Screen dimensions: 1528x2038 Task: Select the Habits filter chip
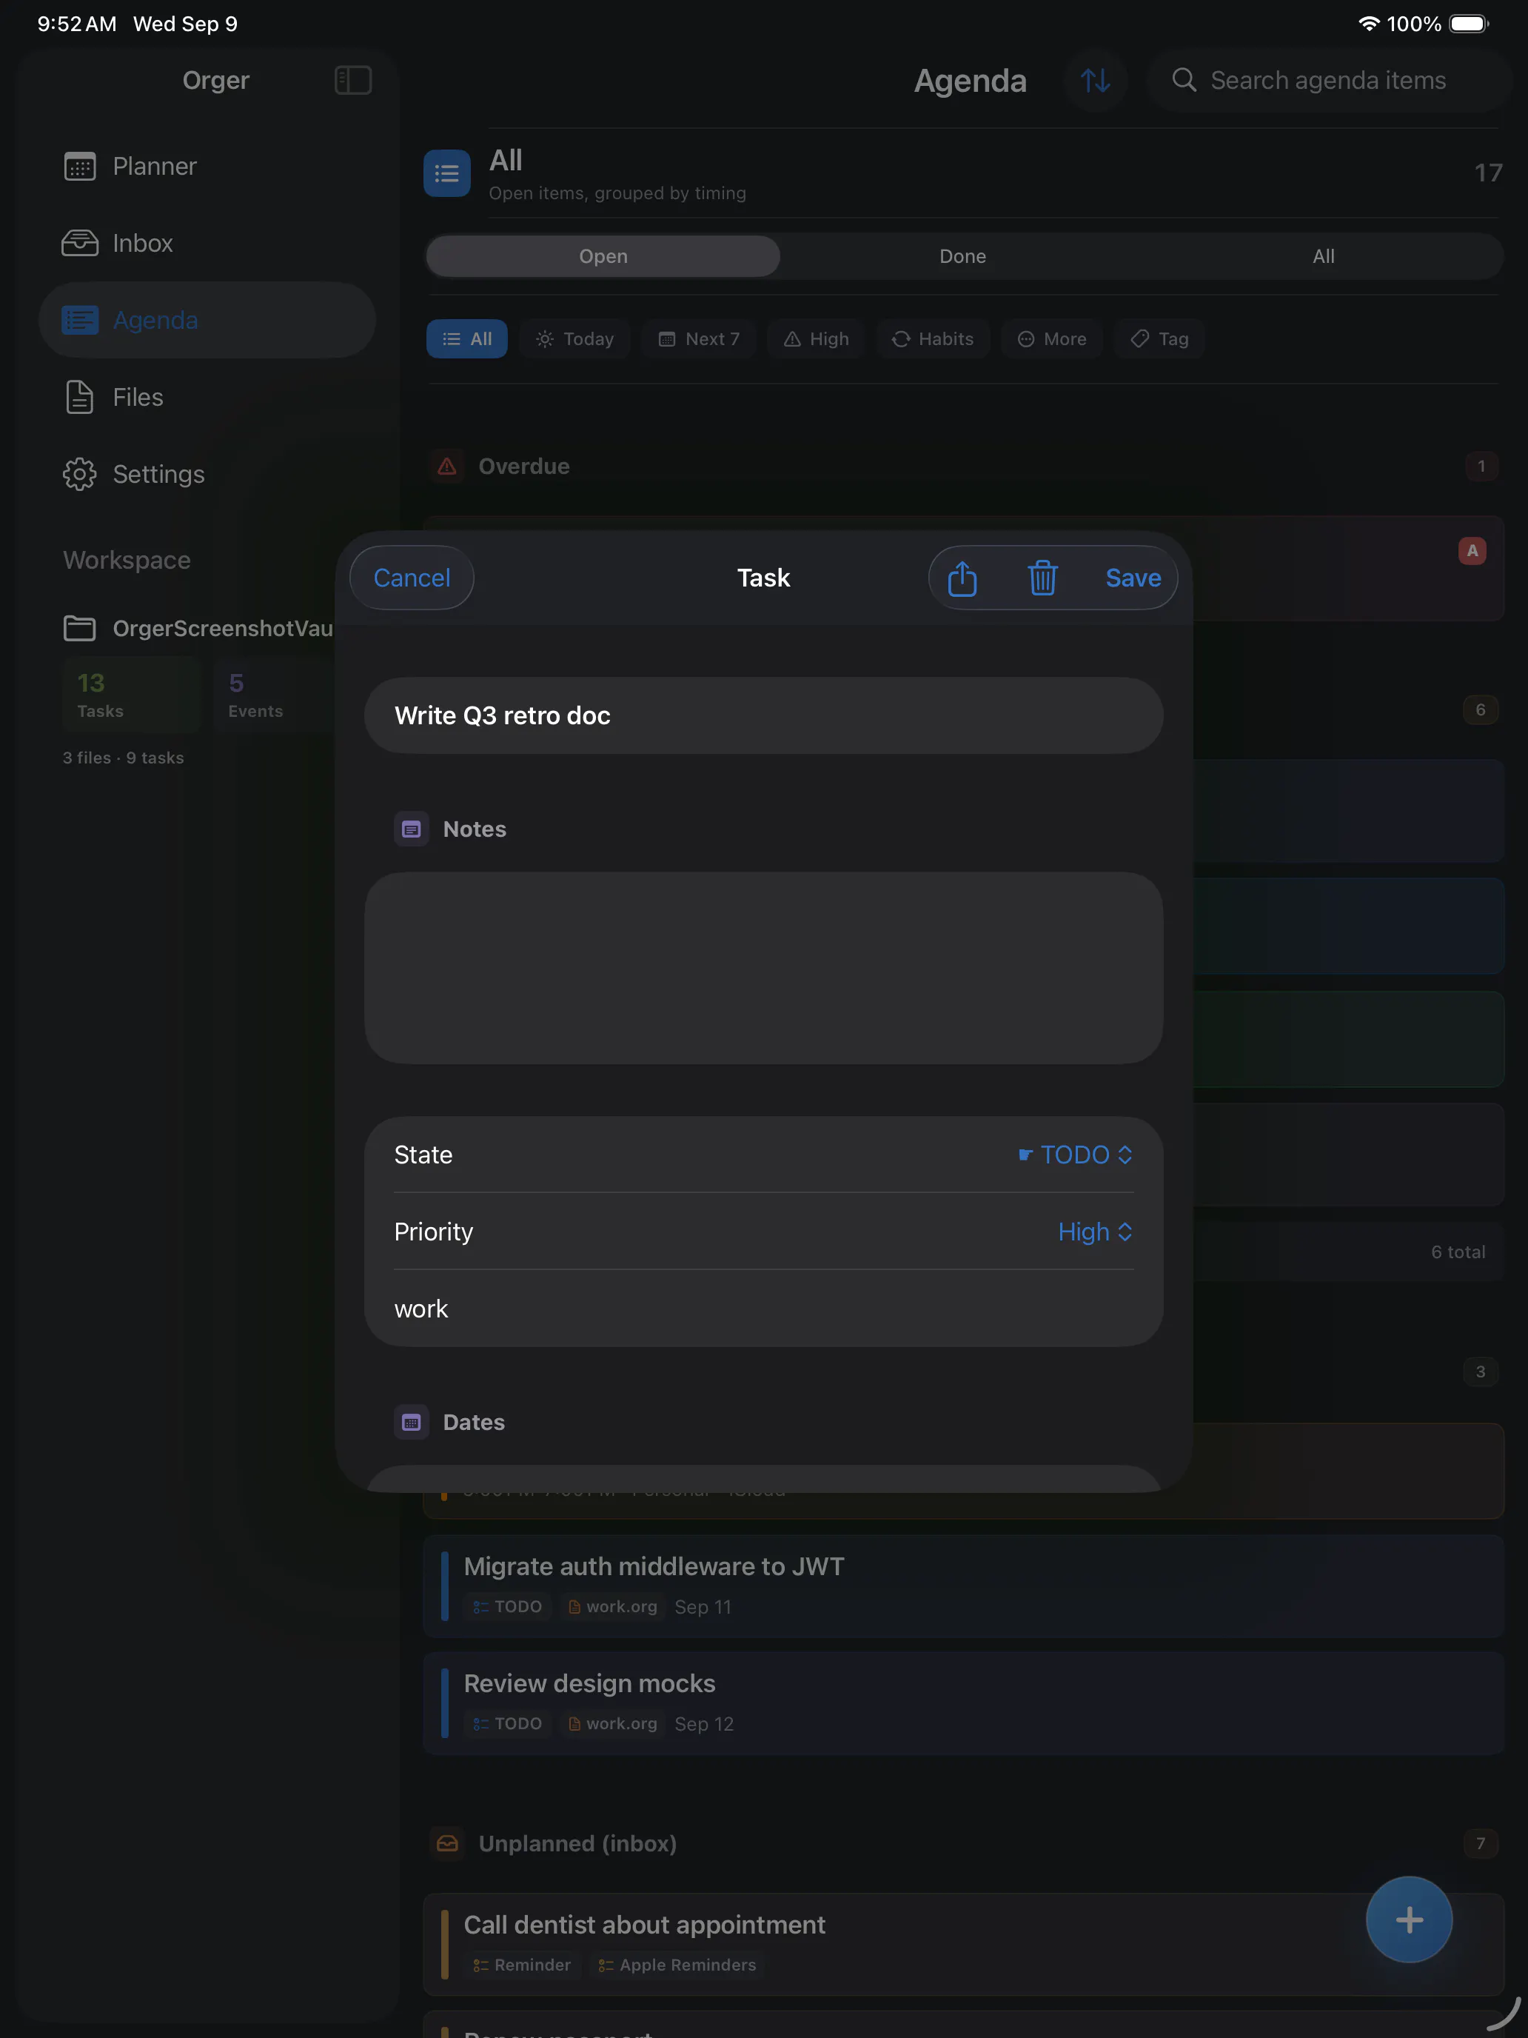click(933, 339)
